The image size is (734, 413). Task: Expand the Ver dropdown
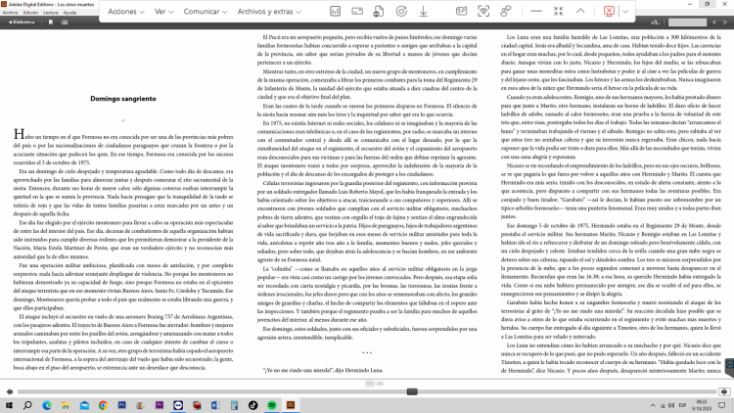point(169,11)
